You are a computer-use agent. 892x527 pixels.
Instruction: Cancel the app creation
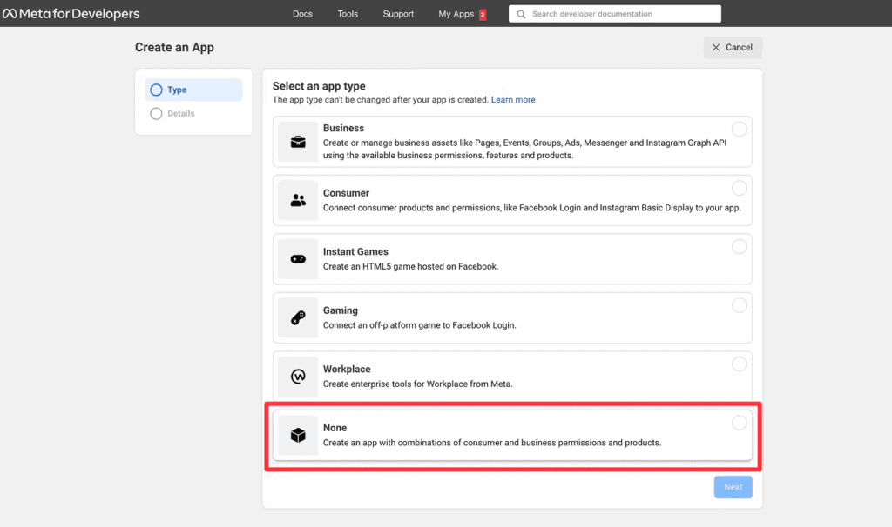coord(733,47)
